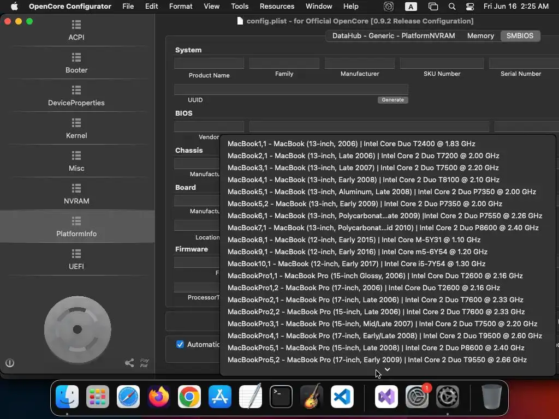Click the Manufacturer field under System

click(x=359, y=63)
